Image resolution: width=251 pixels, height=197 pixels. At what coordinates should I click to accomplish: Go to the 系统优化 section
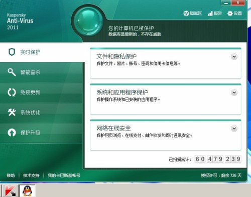(41, 112)
